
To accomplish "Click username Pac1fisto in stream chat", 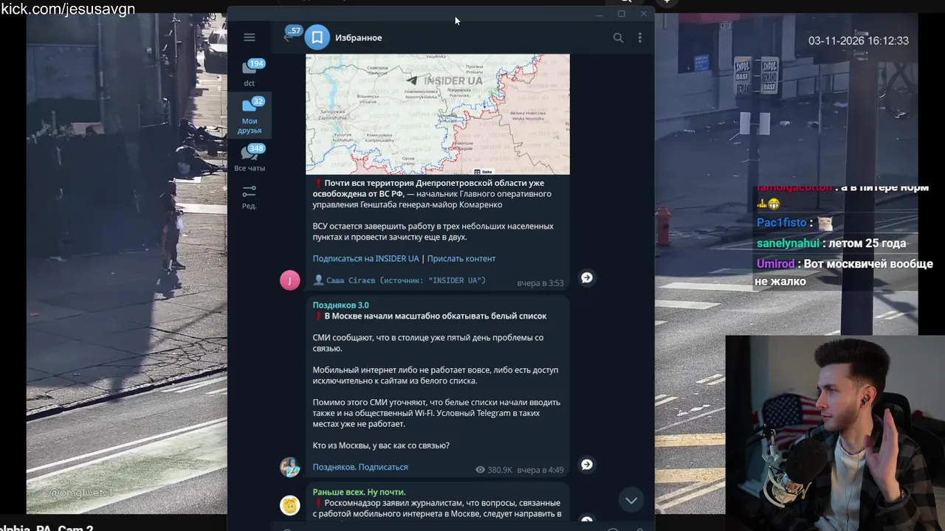I will 782,223.
